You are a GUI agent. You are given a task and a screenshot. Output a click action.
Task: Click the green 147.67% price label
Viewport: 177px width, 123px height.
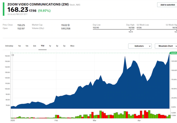point(173,53)
